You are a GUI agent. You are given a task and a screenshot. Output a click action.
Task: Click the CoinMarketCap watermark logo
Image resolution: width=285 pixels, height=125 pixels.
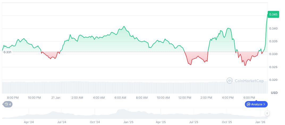coord(245,80)
